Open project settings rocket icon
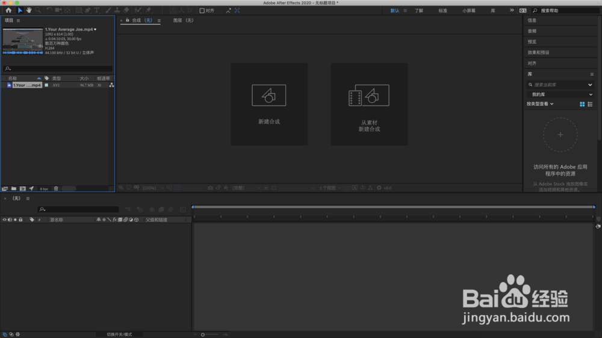This screenshot has width=602, height=338. [x=31, y=188]
